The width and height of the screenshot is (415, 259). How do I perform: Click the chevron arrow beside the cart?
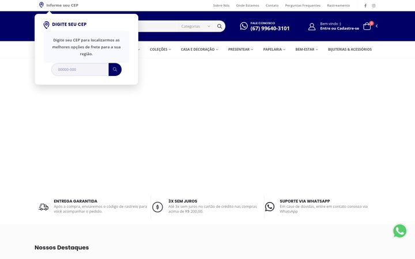coord(376,26)
